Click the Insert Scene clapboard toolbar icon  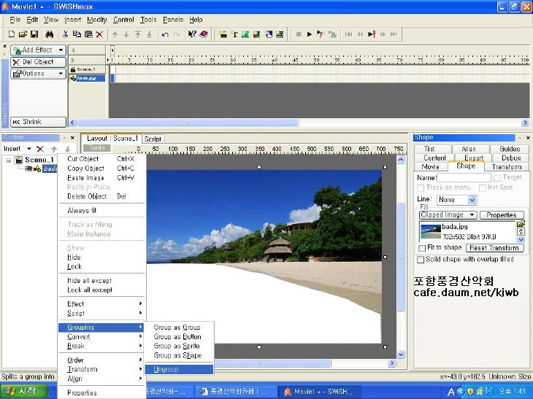tap(223, 34)
